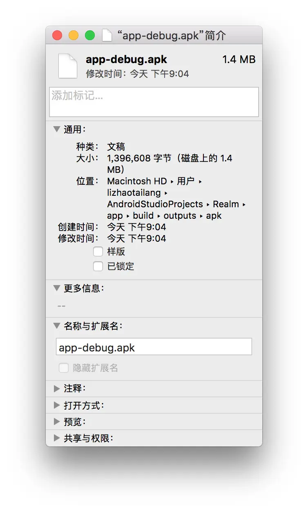This screenshot has height=512, width=308.
Task: Click the Macintosh HD breadcrumb in 位置 path
Action: point(137,181)
